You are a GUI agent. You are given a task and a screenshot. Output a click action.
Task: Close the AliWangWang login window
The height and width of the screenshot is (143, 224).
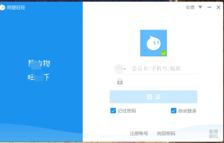[218, 7]
